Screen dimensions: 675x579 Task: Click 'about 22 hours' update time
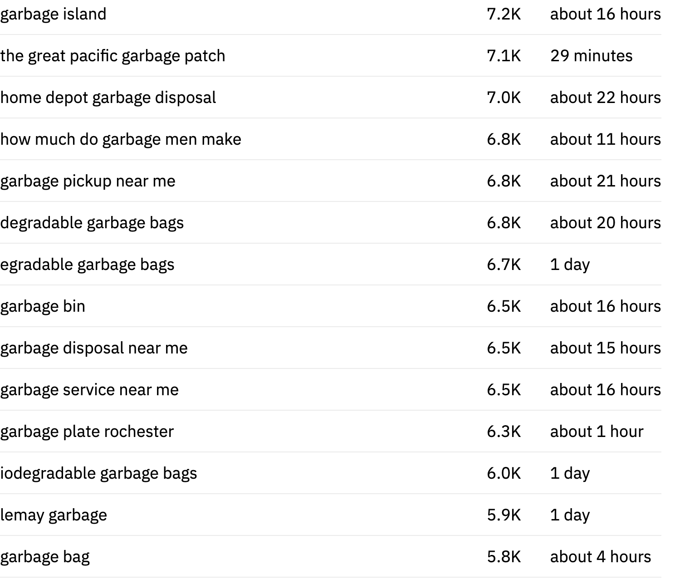(x=606, y=98)
